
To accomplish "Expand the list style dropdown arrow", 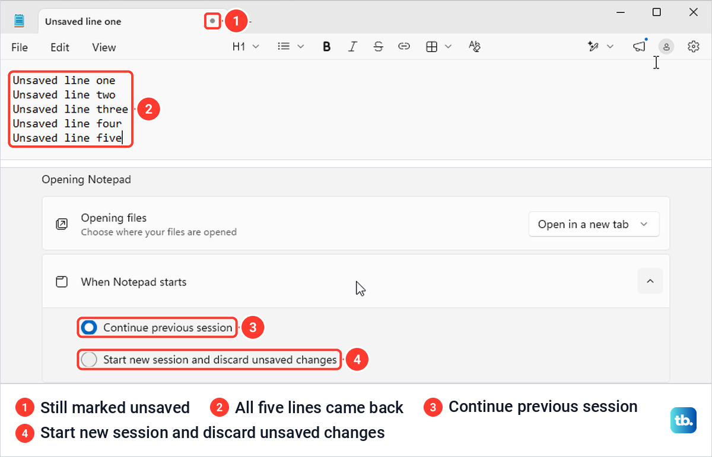I will tap(300, 47).
